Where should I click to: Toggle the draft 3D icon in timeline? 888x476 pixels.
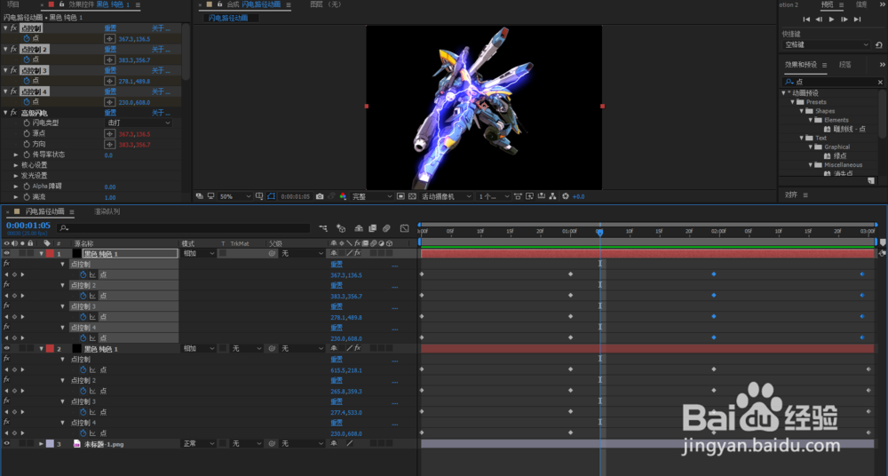(341, 228)
